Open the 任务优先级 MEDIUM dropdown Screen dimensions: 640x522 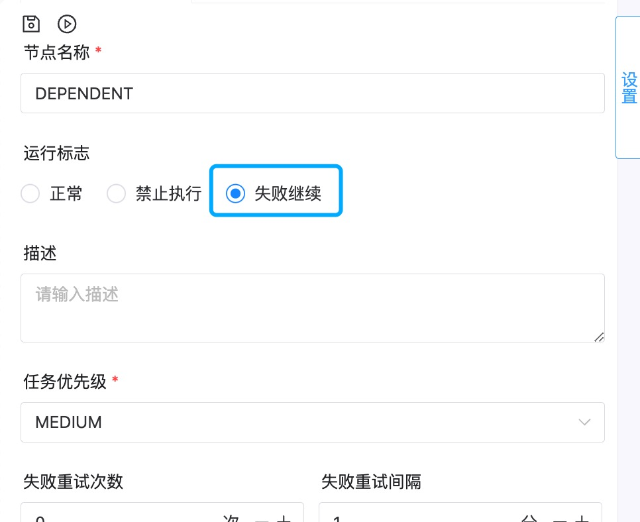click(312, 422)
